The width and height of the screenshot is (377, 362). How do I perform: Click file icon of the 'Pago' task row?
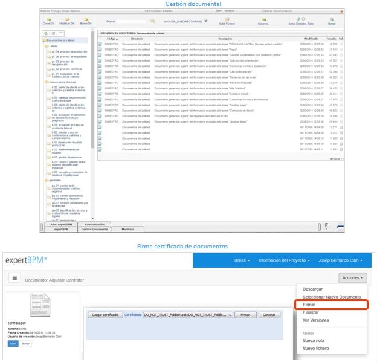click(100, 50)
